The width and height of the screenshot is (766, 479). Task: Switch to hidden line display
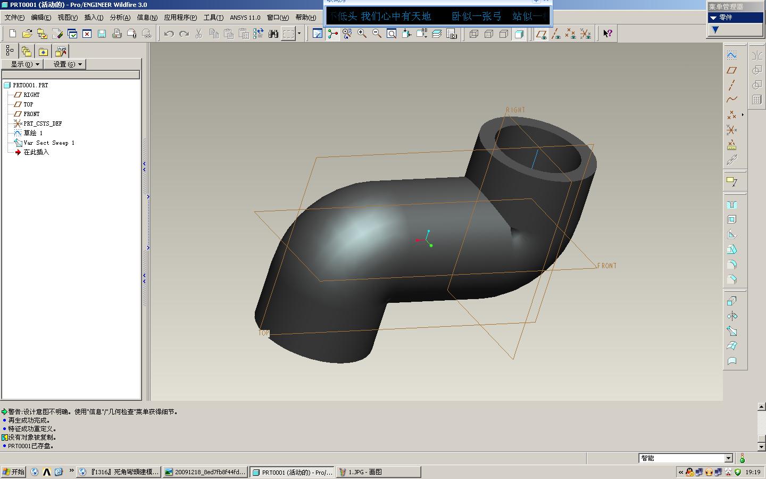pyautogui.click(x=489, y=34)
